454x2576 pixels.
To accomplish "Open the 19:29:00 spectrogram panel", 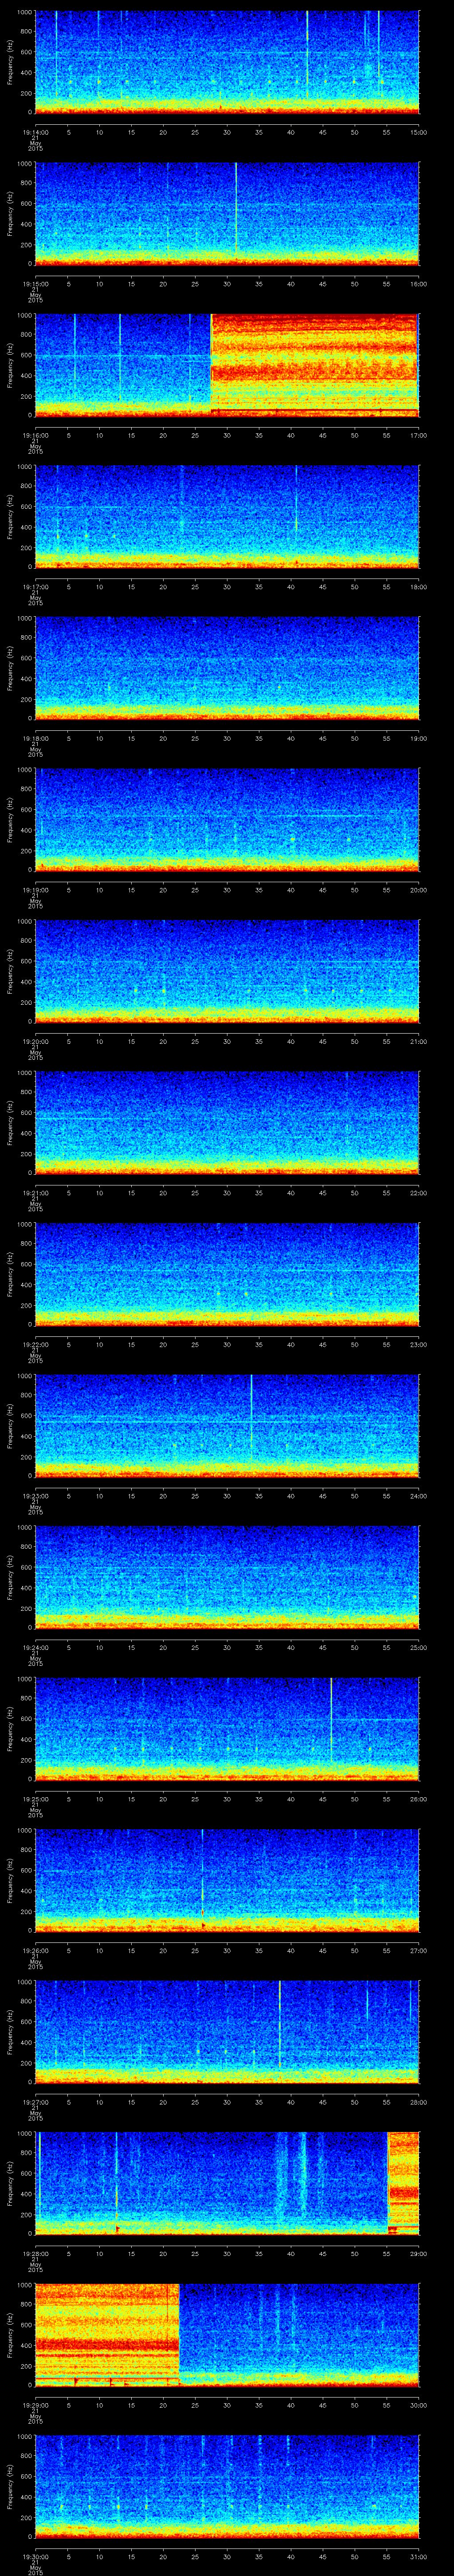I will [x=227, y=2334].
